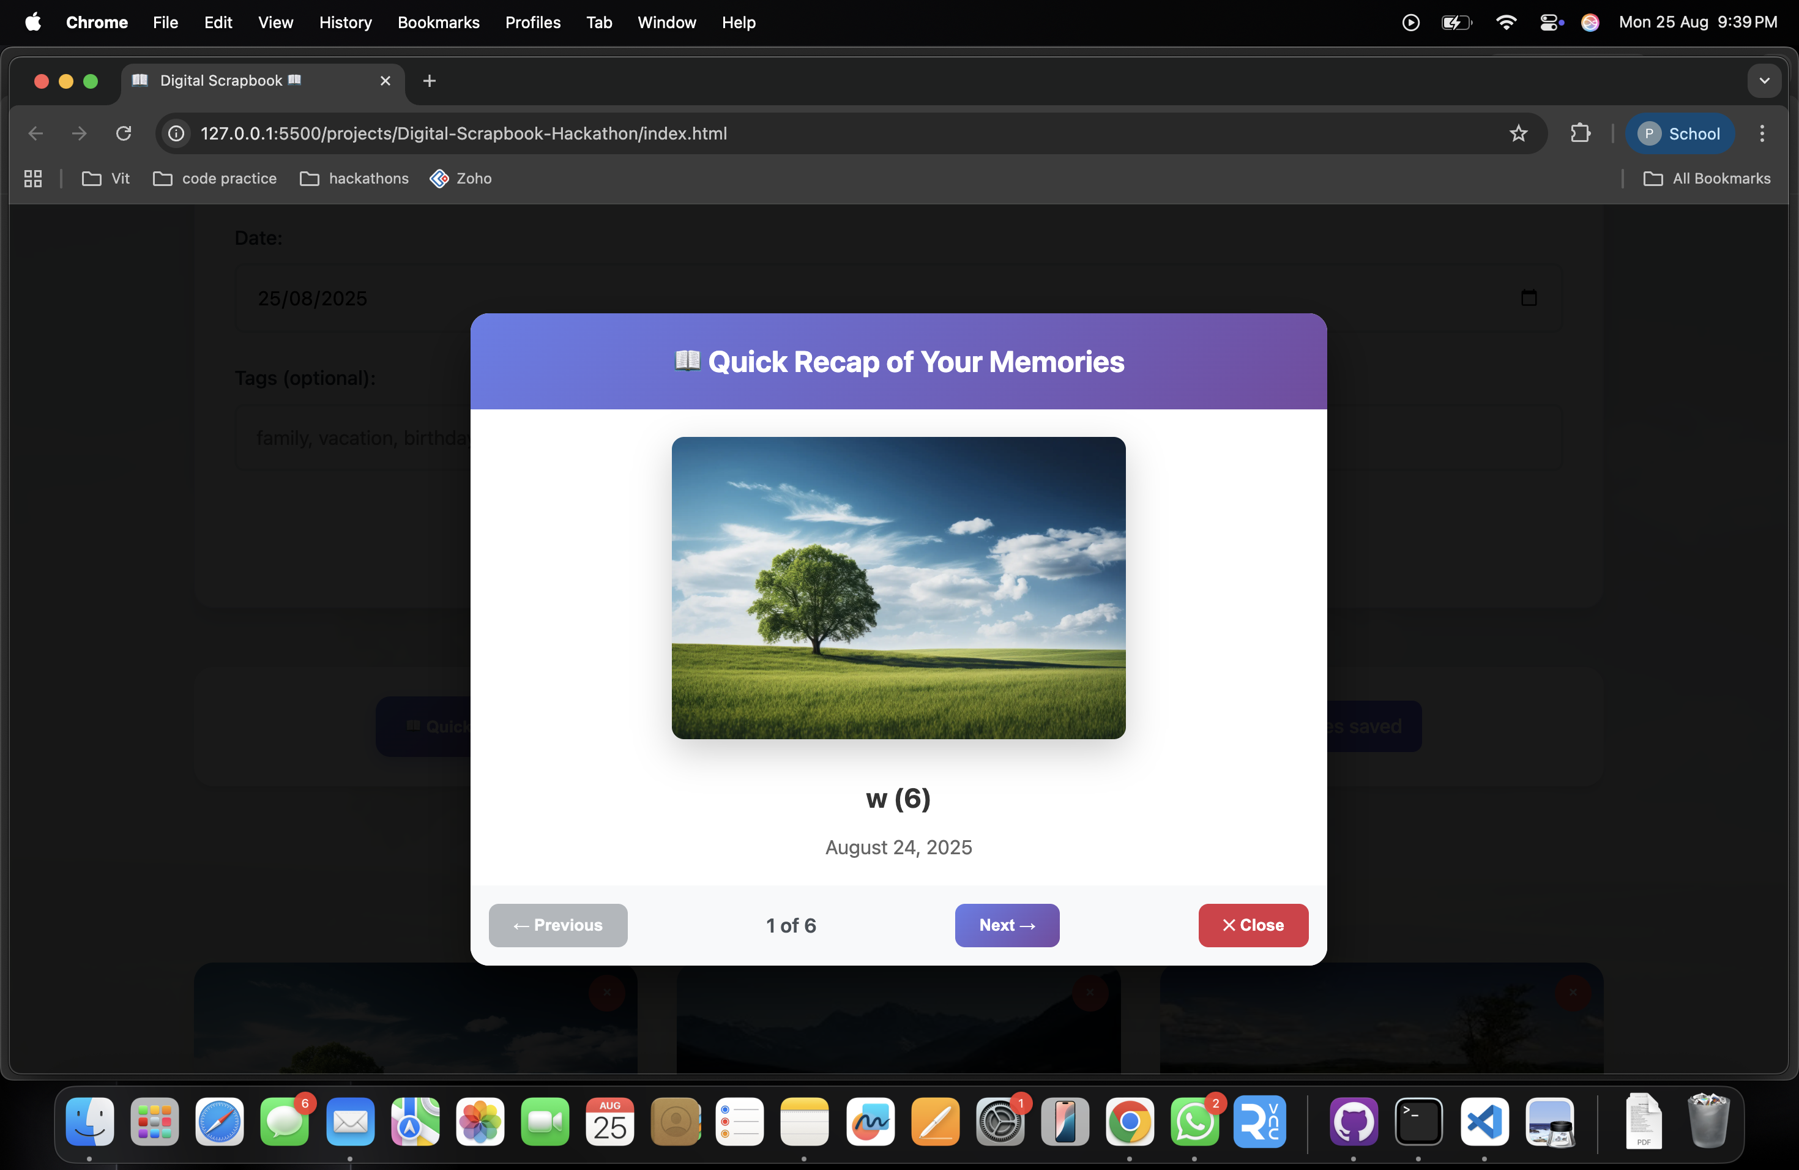Open the Apple menu
The image size is (1799, 1170).
[x=33, y=23]
